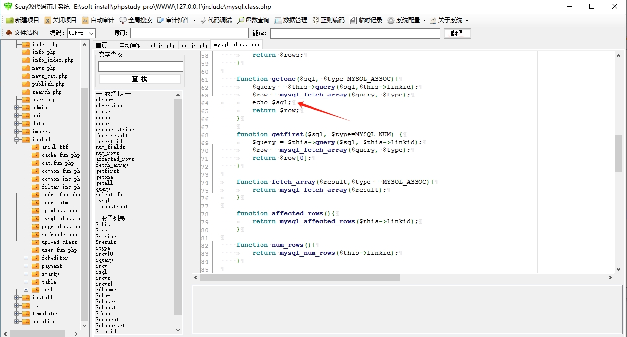This screenshot has height=337, width=627.
Task: Focus the 文字查找 search text box
Action: click(x=141, y=66)
